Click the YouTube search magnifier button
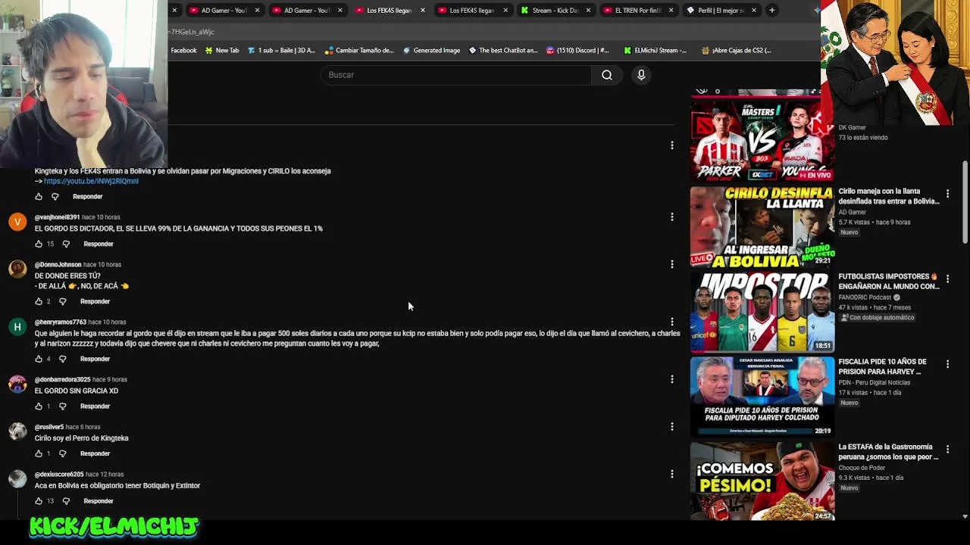 [x=607, y=75]
